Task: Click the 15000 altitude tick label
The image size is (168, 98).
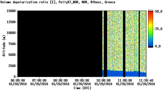Action: tap(11, 11)
